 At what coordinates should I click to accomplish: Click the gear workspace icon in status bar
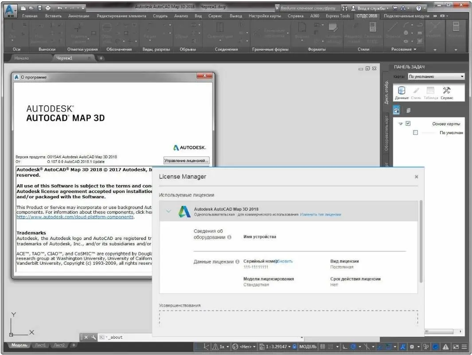coord(412,347)
